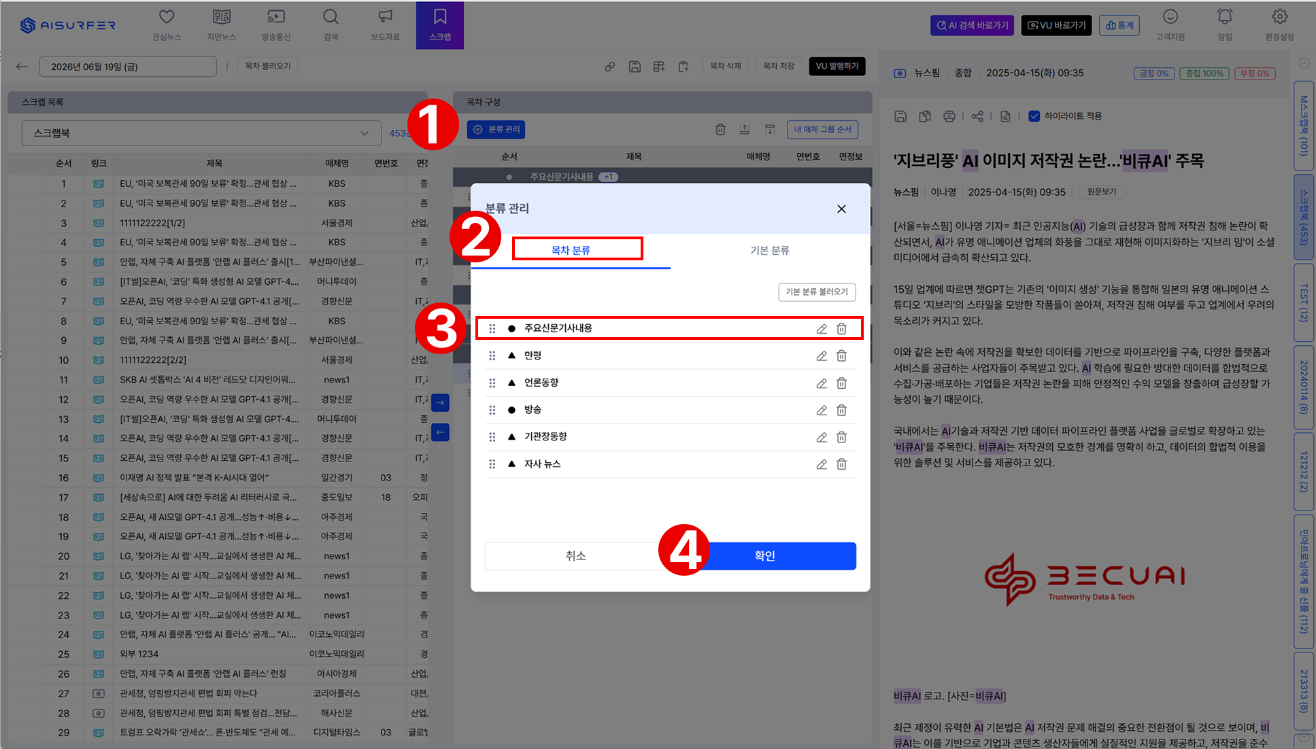Screen dimensions: 1316x749
Task: Toggle the 하이라이트 적용 checkbox
Action: pos(1034,116)
